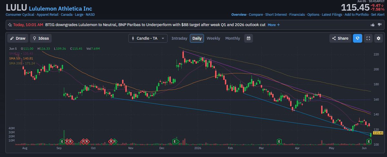Open the Ideas lightbulb button
The image size is (387, 157).
pos(41,38)
